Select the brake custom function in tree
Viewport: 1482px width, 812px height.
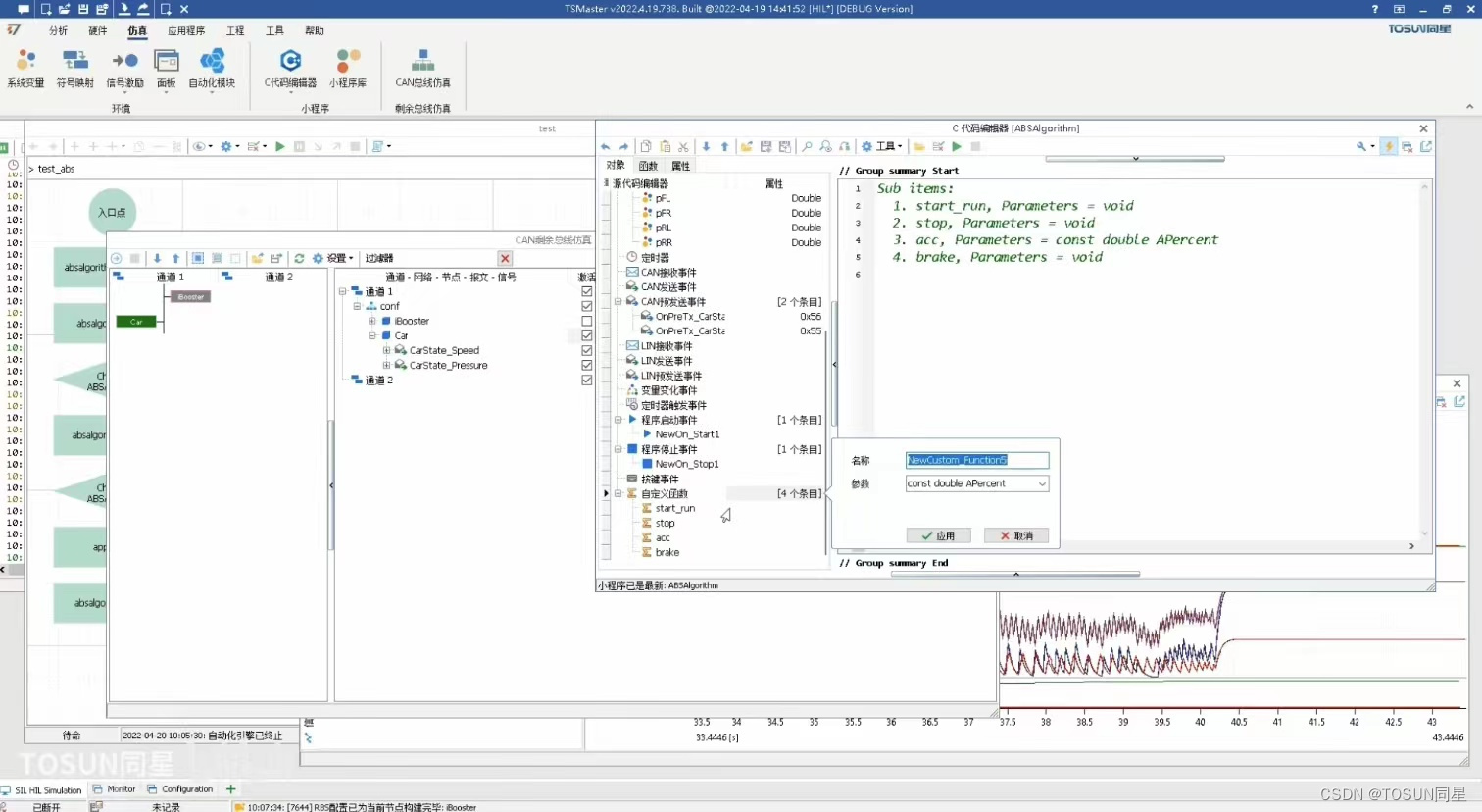click(667, 552)
